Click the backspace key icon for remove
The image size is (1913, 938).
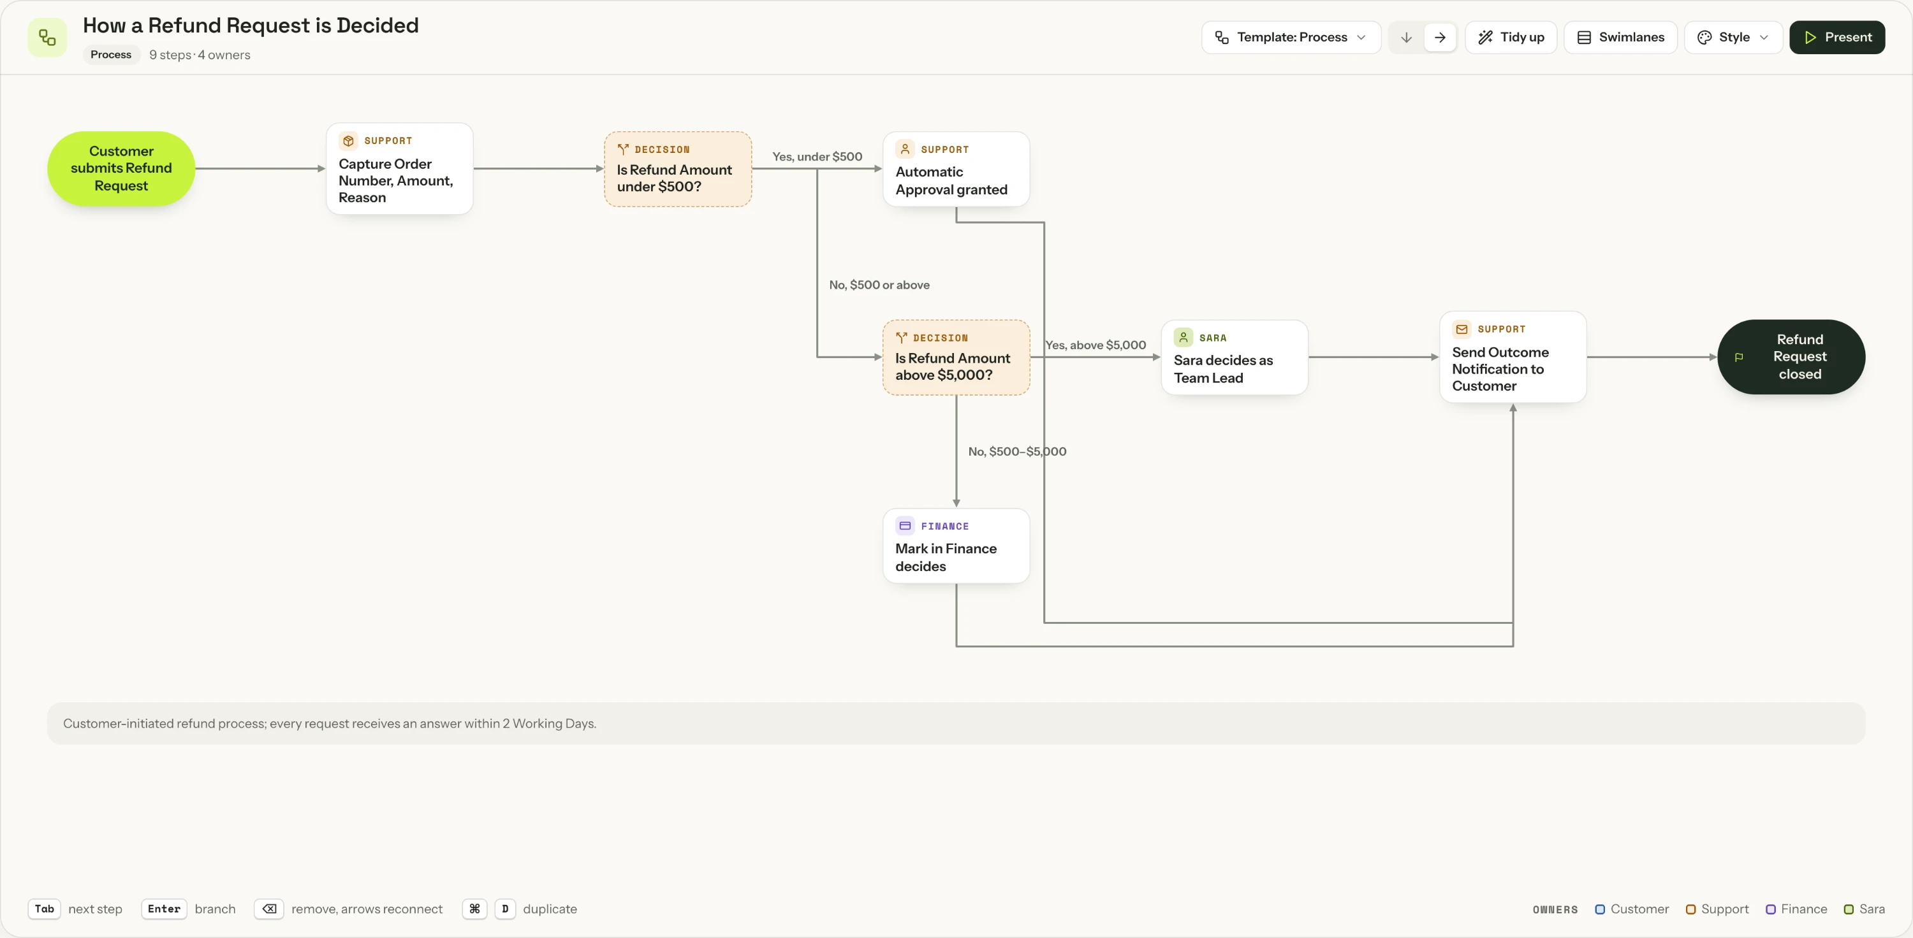pyautogui.click(x=269, y=909)
